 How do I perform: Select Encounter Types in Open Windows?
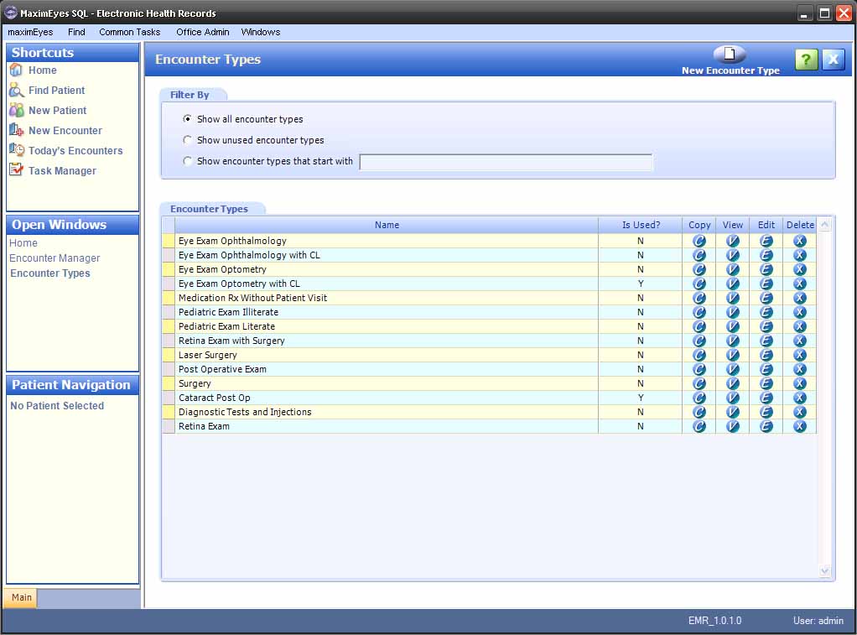coord(50,273)
